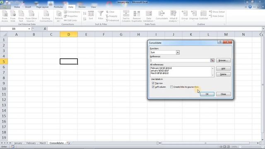Click the From Text icon
Screen dimensions: 265x149
coord(21,16)
